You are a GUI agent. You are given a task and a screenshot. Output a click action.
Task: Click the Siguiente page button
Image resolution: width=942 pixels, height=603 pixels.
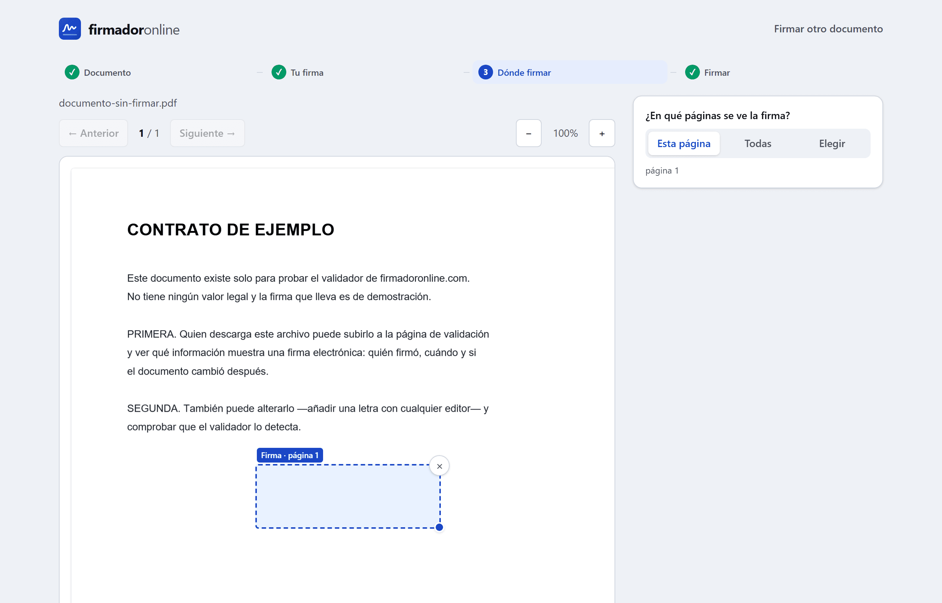tap(207, 133)
